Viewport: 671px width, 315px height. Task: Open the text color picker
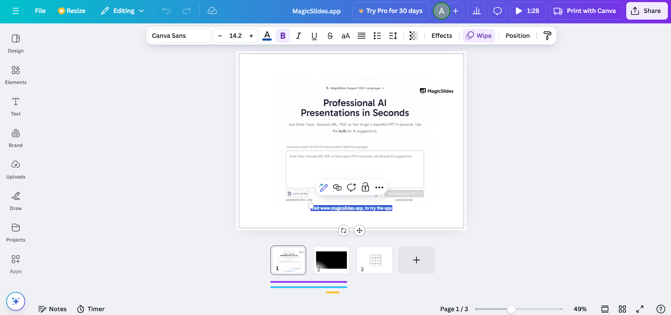tap(267, 36)
